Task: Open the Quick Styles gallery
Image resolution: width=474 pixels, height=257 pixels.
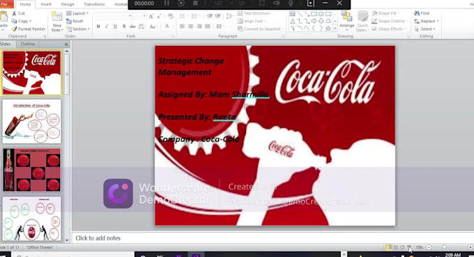Action: [362, 21]
